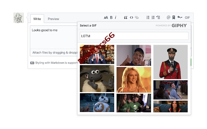207x129 pixels.
Task: Insert a task list
Action: 158,17
